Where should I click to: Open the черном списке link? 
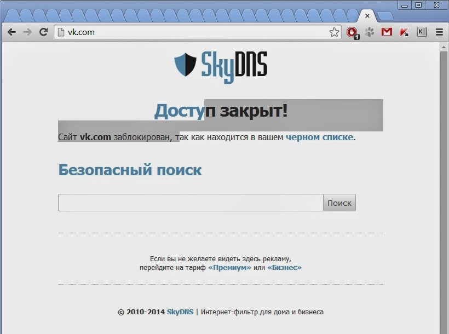click(x=319, y=137)
